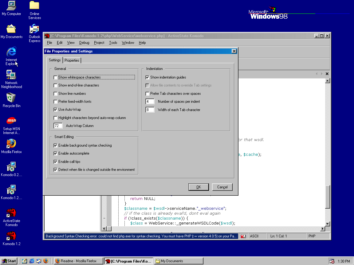The image size is (354, 265).
Task: Launch Internet Explorer from quick launch bar
Action: coord(32,261)
